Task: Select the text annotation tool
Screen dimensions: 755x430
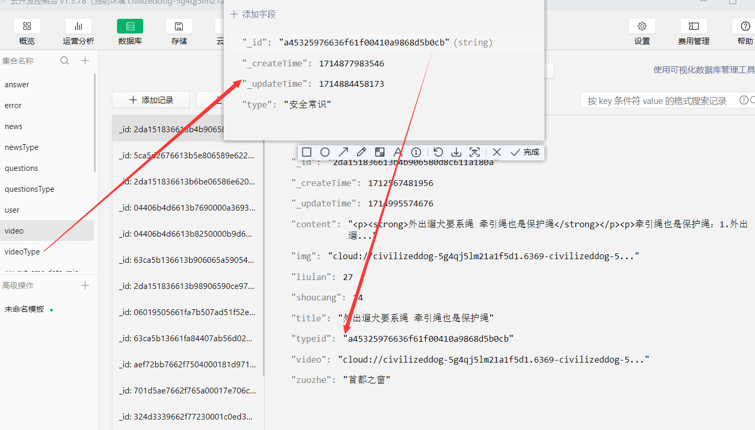Action: (398, 152)
